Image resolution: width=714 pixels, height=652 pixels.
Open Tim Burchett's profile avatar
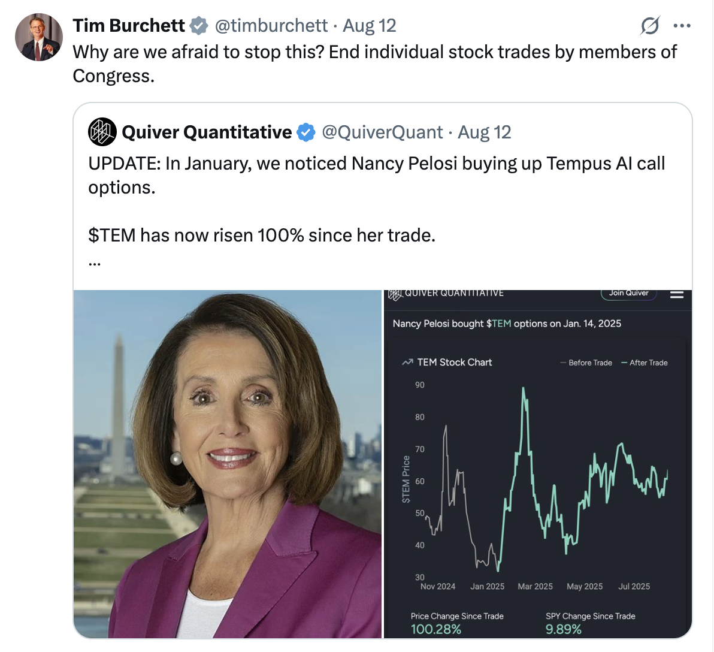[39, 37]
